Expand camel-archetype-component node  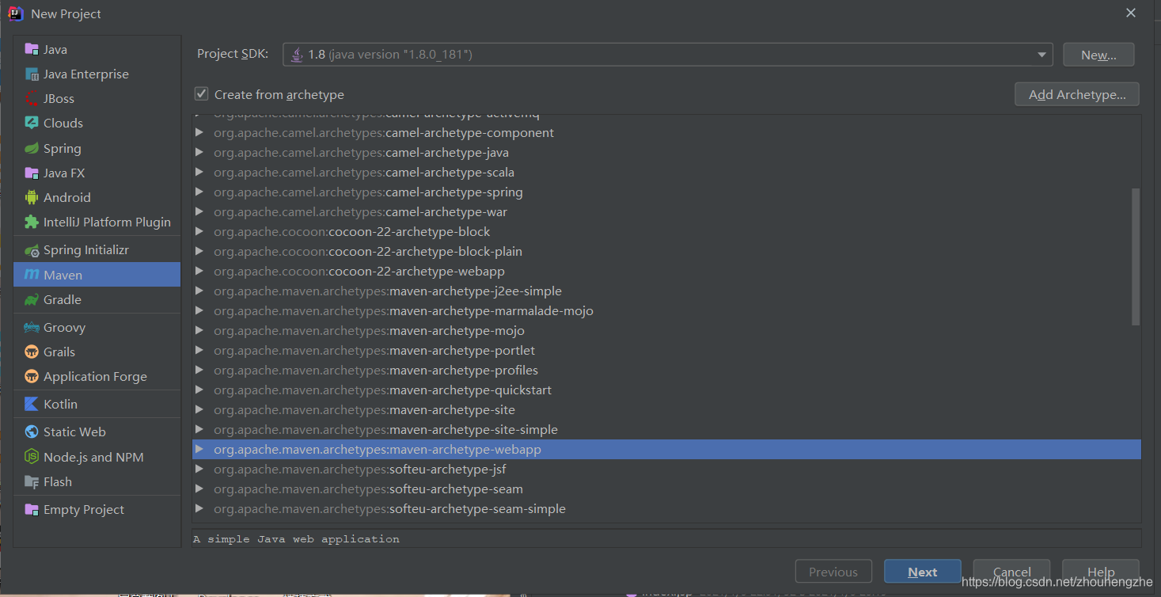(x=199, y=132)
